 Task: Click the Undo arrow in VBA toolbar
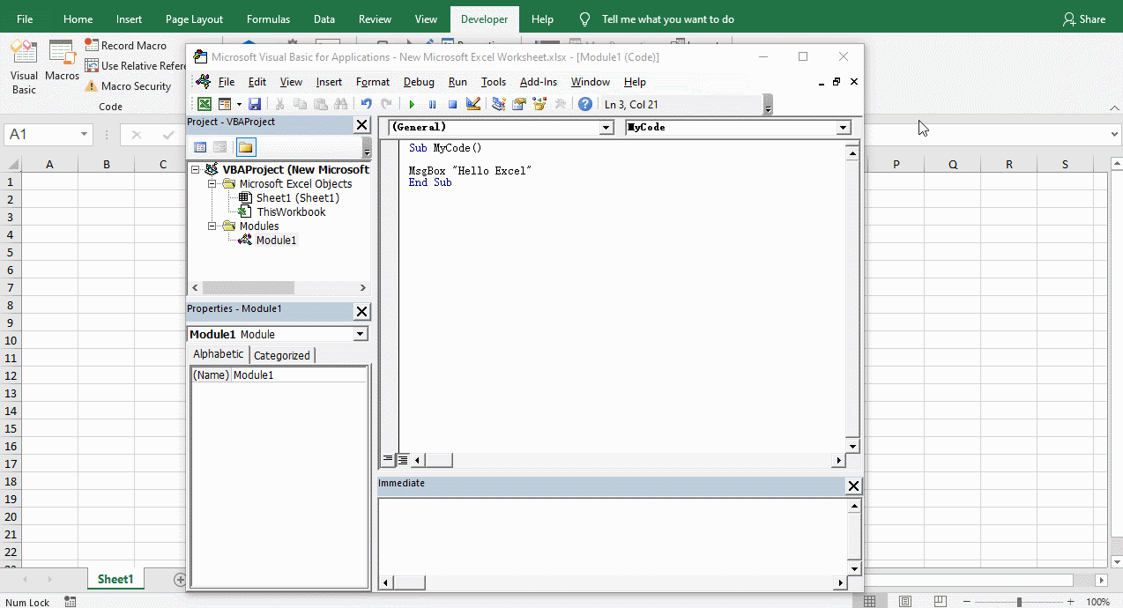367,104
